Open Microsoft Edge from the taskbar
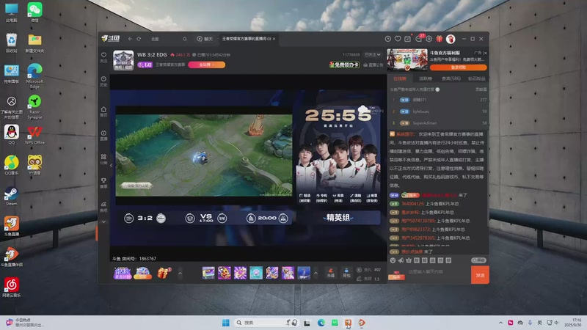The width and height of the screenshot is (587, 330). coord(321,323)
